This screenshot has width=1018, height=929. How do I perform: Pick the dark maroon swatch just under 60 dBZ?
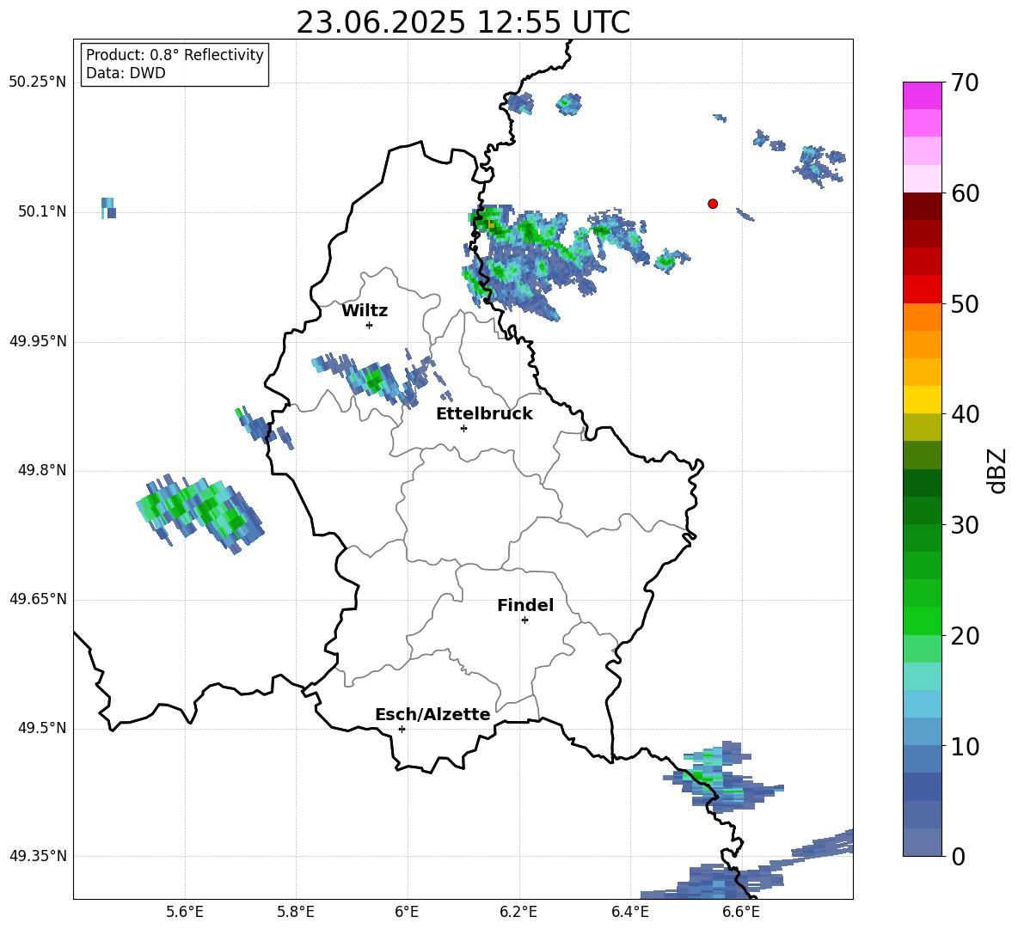(x=922, y=206)
